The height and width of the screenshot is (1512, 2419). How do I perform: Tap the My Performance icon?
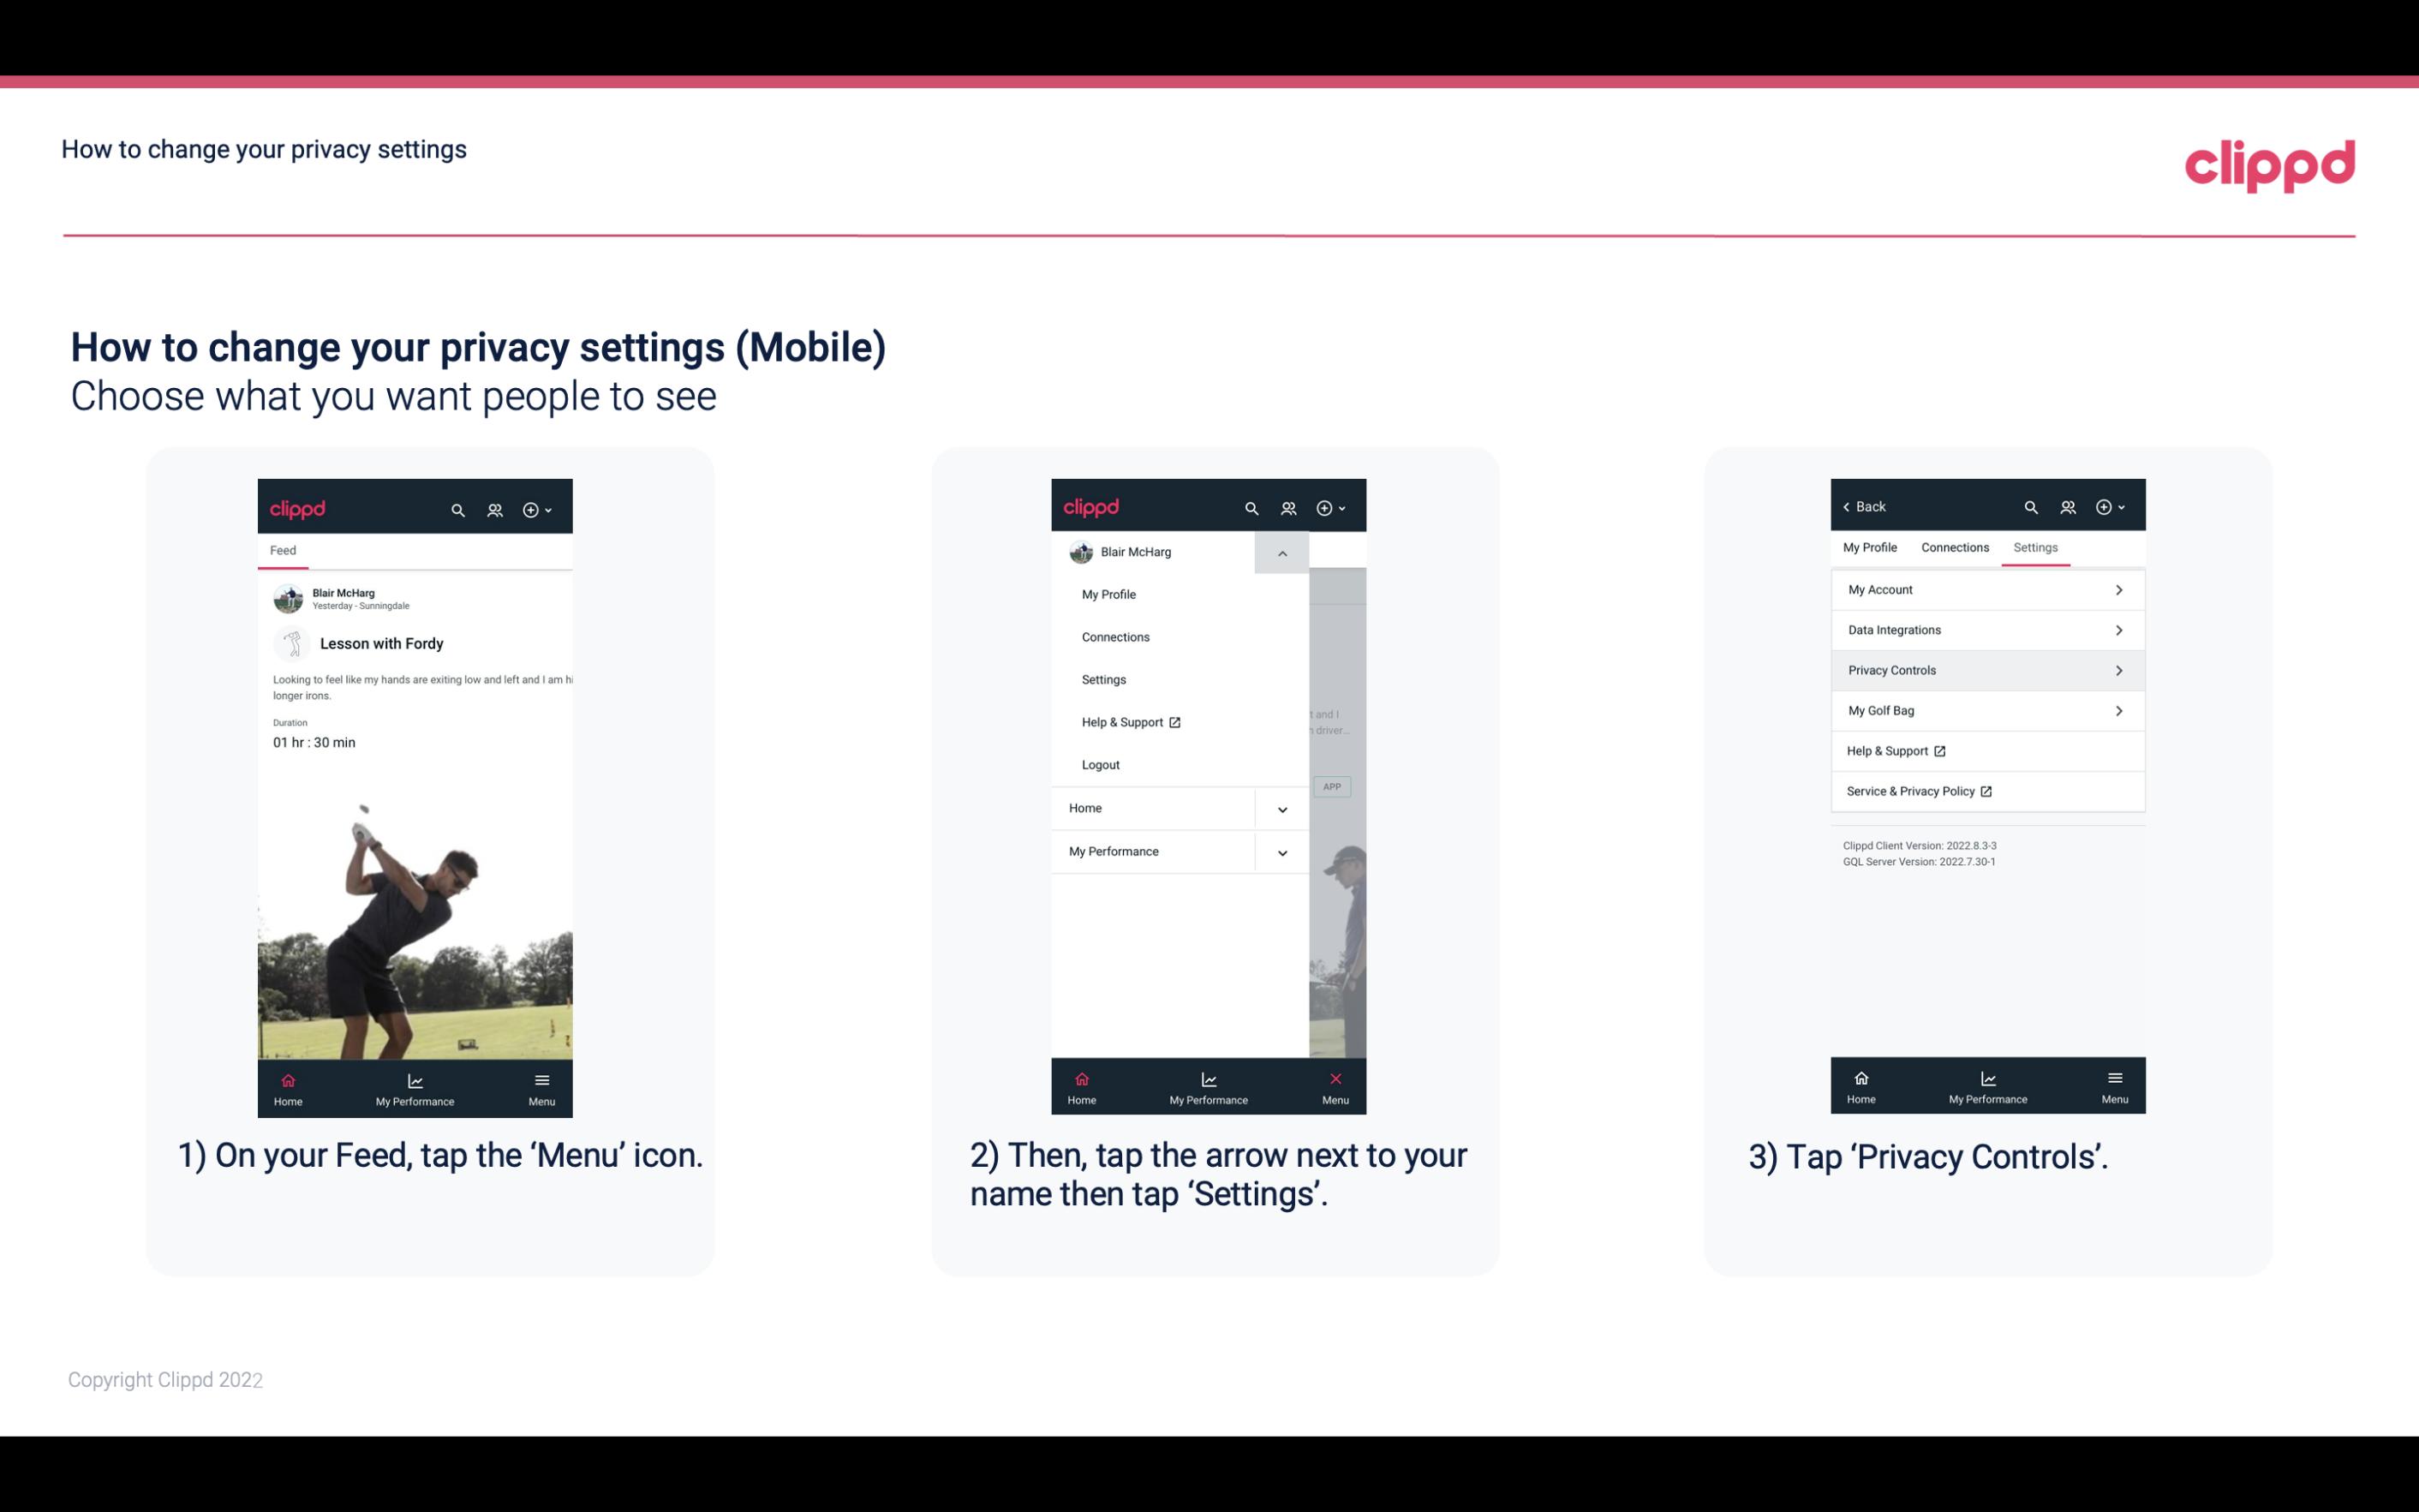coord(415,1089)
